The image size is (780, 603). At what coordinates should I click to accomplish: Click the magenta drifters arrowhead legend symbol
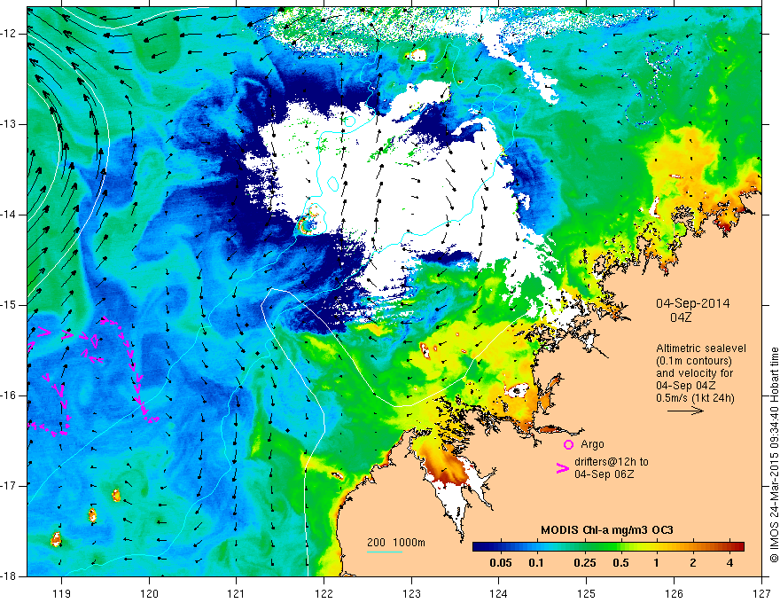[x=563, y=467]
